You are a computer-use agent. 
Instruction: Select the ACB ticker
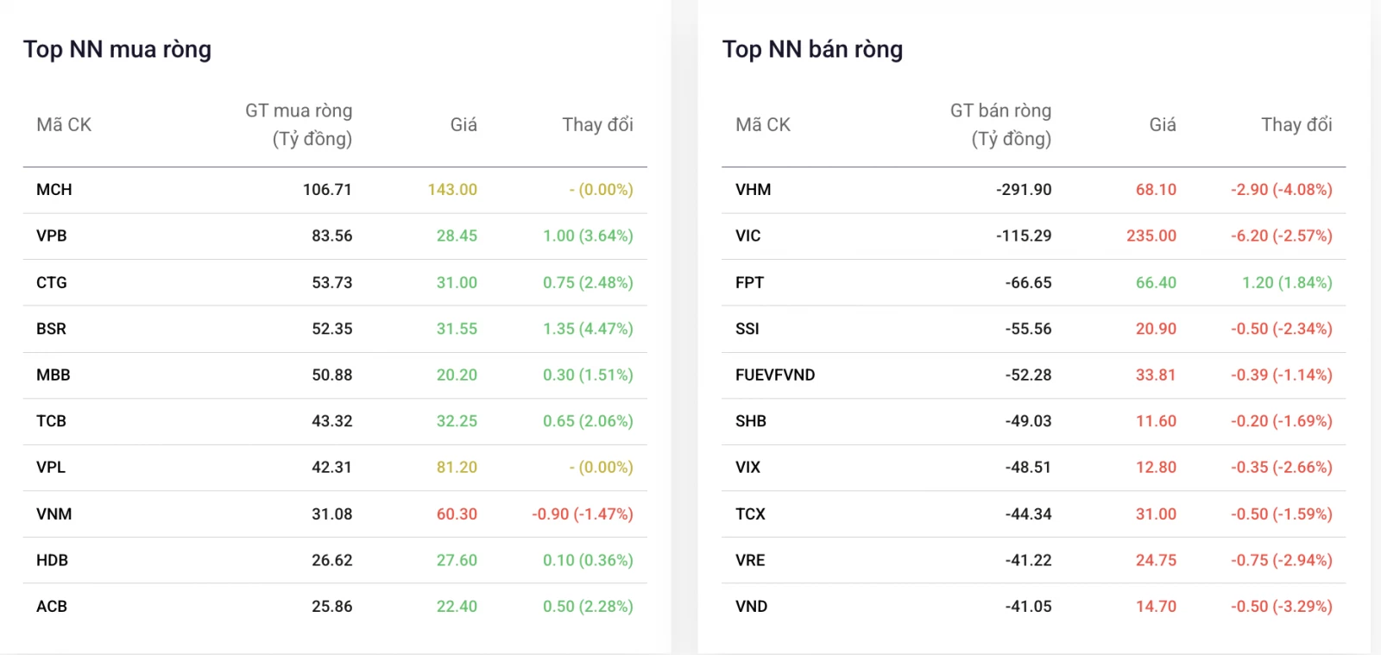(52, 606)
